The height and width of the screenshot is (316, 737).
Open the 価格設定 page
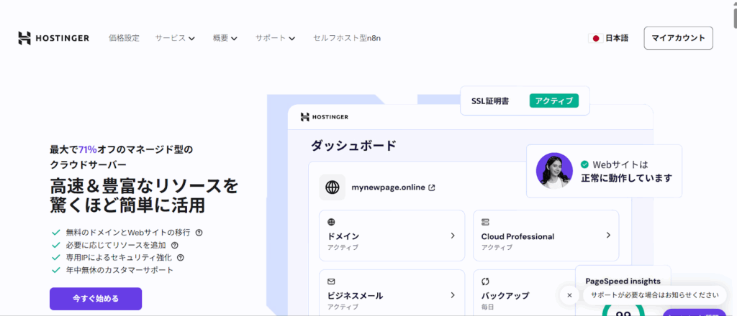124,38
